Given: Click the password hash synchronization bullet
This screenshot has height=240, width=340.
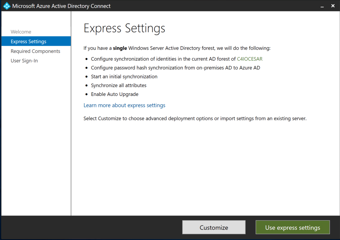Looking at the screenshot, I should tap(175, 68).
